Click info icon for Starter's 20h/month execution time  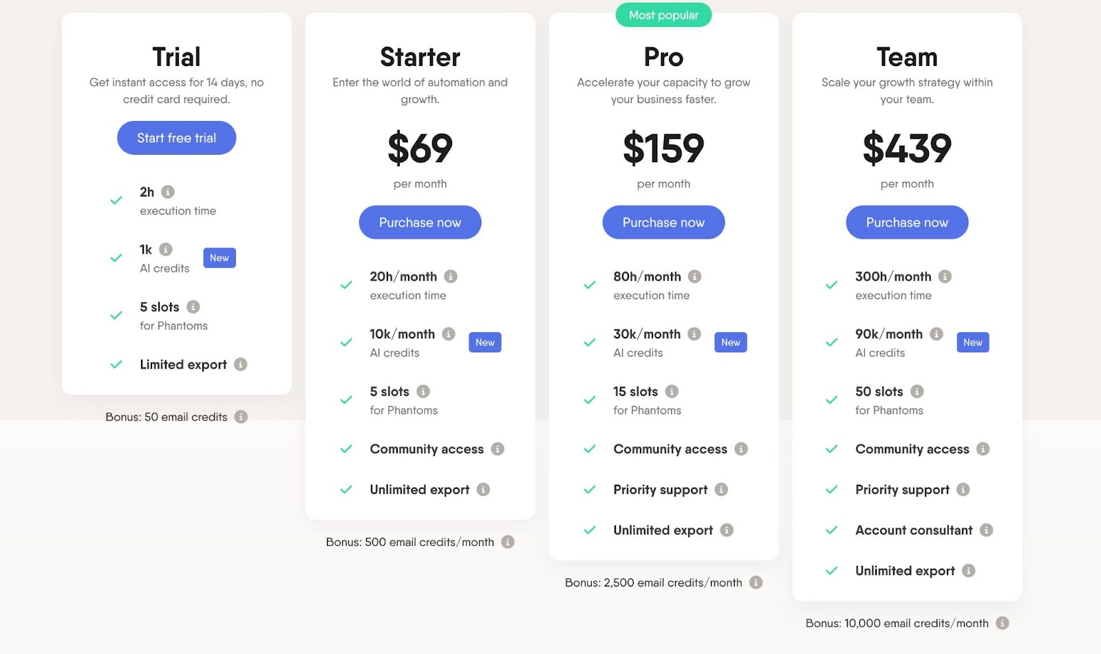pos(451,276)
